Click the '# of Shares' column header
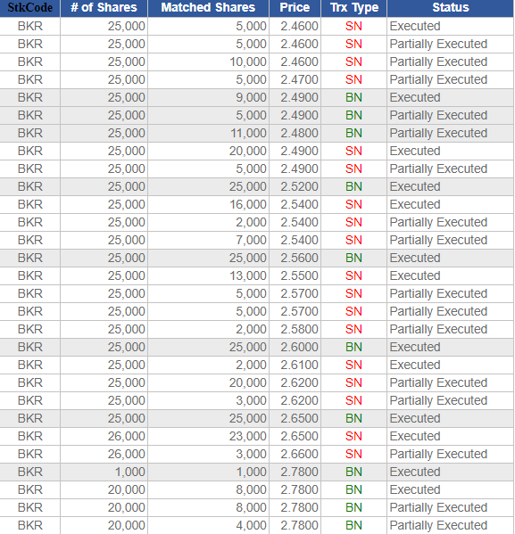 104,7
